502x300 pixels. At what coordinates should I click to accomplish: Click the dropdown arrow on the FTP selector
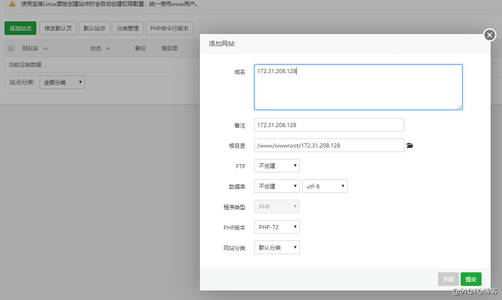pos(295,166)
